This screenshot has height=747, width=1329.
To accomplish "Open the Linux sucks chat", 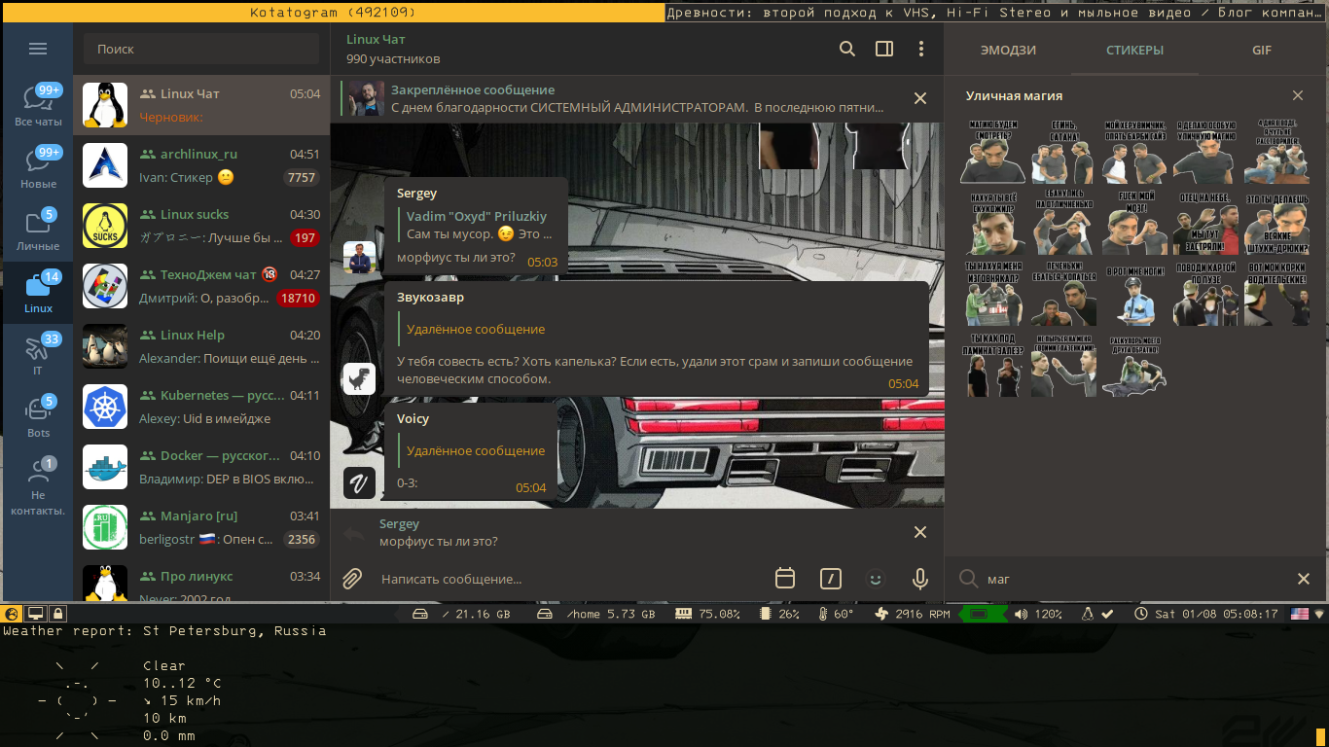I will (201, 226).
